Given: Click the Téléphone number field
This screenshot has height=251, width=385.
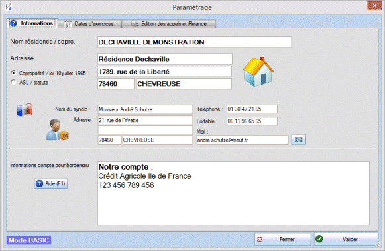Looking at the screenshot, I should click(252, 109).
